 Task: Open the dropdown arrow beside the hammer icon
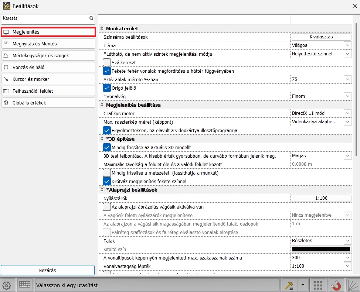point(303,285)
